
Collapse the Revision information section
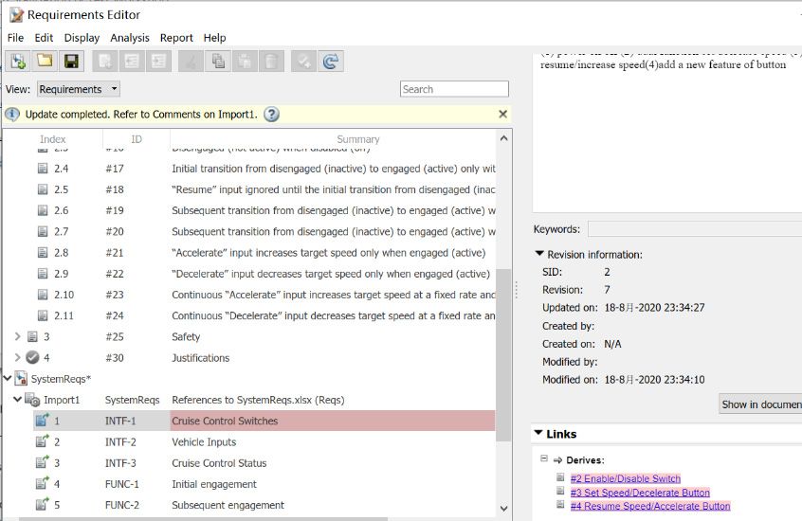(539, 254)
